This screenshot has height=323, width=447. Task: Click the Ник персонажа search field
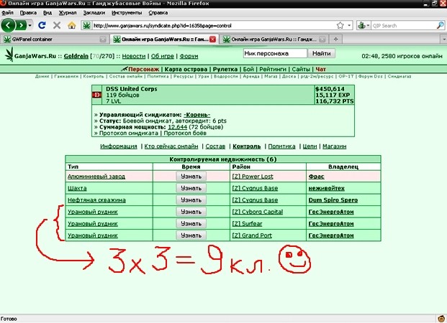(275, 53)
